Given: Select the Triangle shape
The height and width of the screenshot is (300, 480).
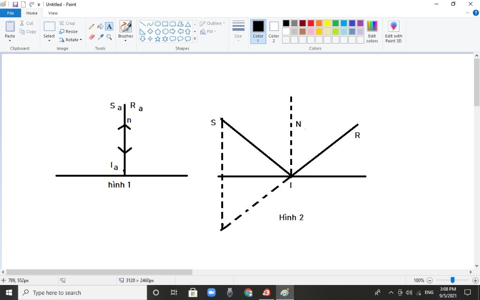Looking at the screenshot, I should click(x=187, y=24).
